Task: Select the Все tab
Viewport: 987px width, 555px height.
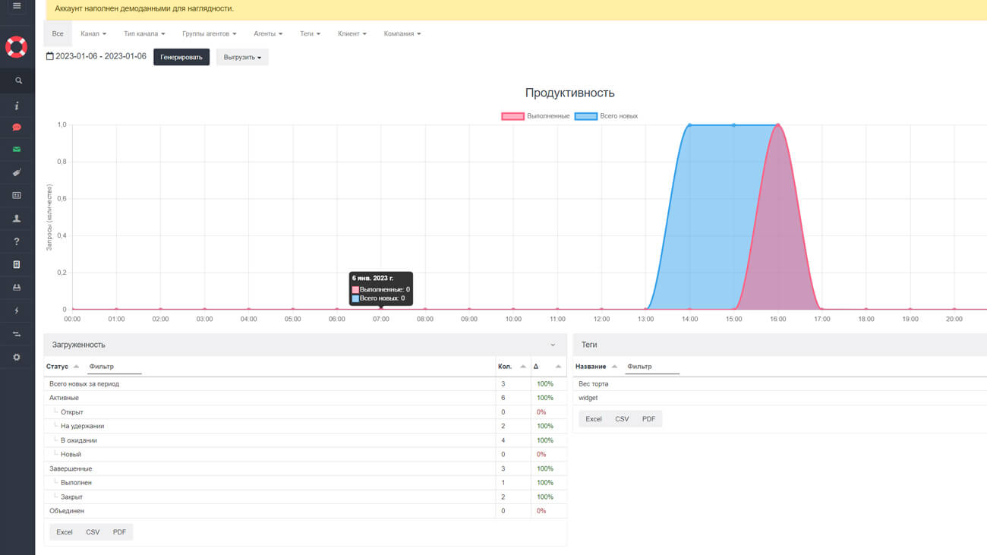Action: click(x=58, y=34)
